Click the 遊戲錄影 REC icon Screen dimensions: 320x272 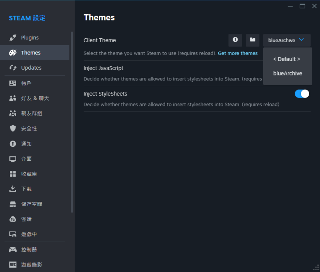(13, 265)
